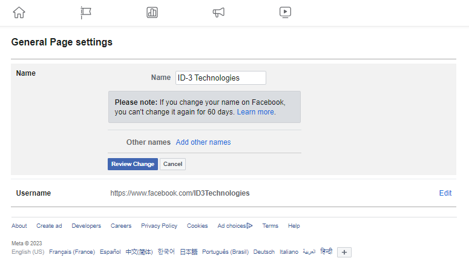Click Add other names link
The image size is (469, 275).
(203, 142)
